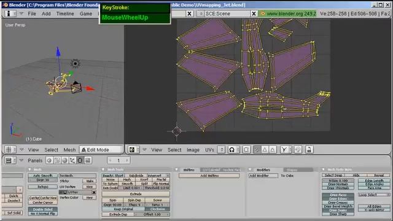Toggle the Draw Edges option
The image size is (393, 221).
click(x=338, y=198)
